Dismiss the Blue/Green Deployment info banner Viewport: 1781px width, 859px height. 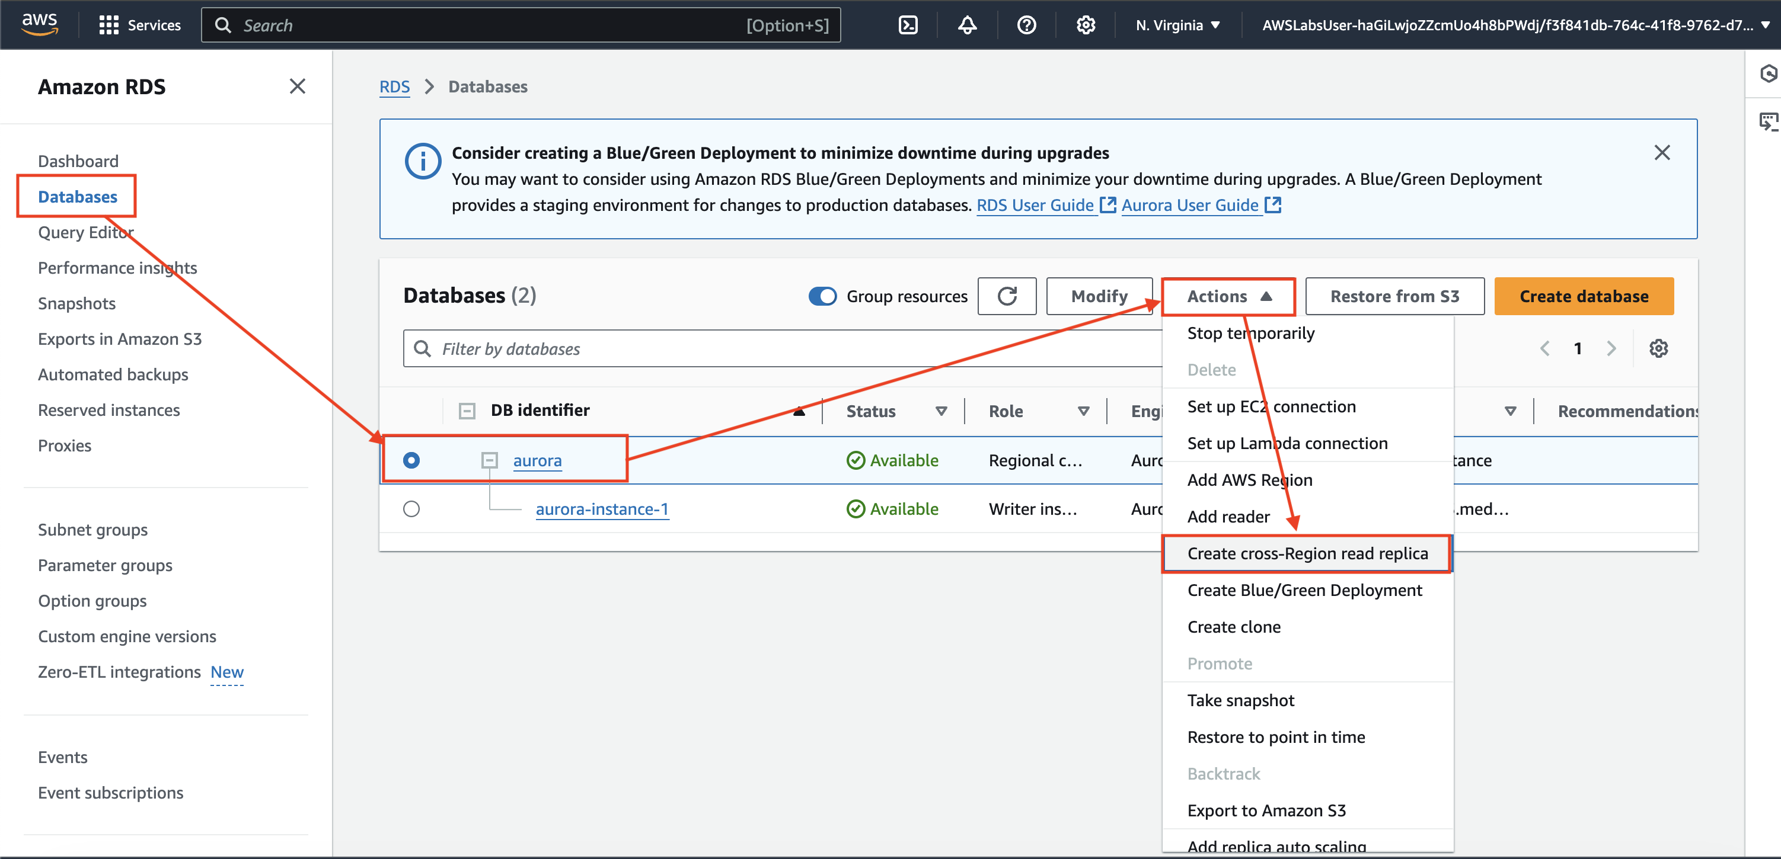coord(1662,153)
